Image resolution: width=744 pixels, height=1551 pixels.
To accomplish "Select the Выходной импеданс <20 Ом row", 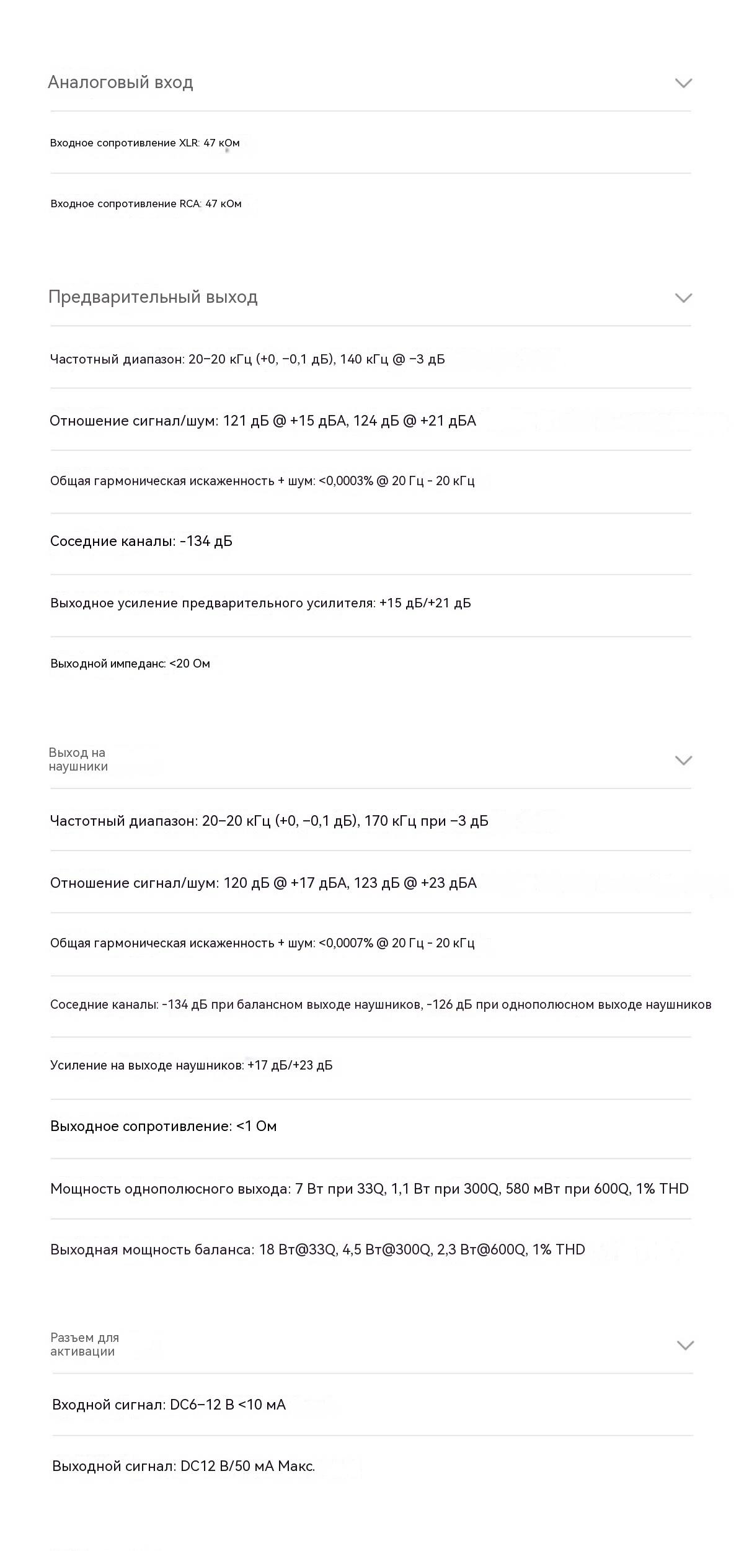I will (371, 664).
